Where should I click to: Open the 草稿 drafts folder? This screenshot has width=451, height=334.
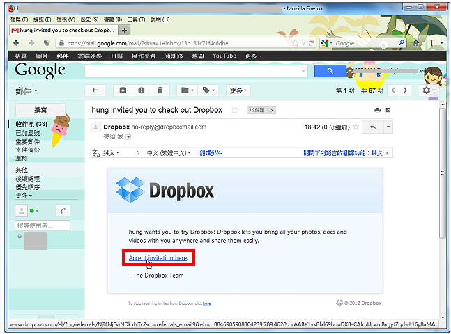[22, 159]
